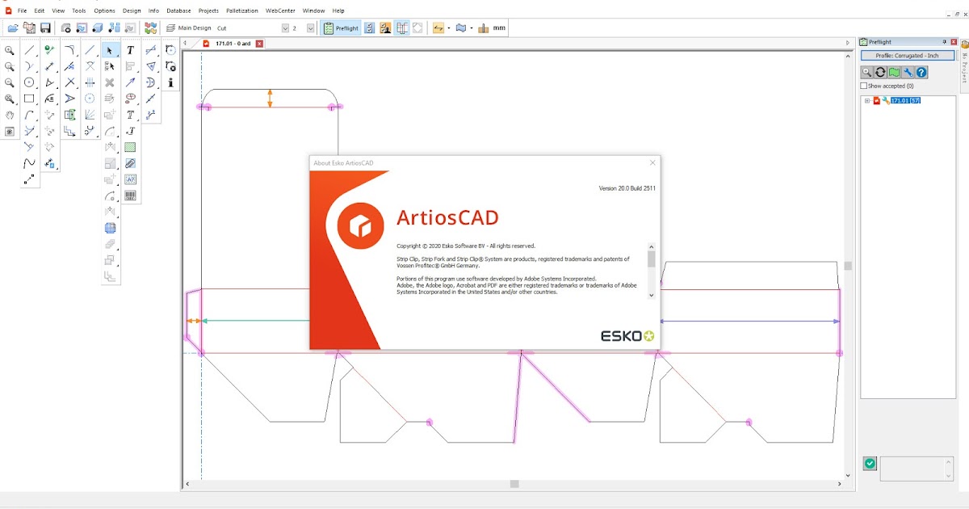The width and height of the screenshot is (969, 509).
Task: Click the green checkmark icon at bottom right
Action: 870,463
